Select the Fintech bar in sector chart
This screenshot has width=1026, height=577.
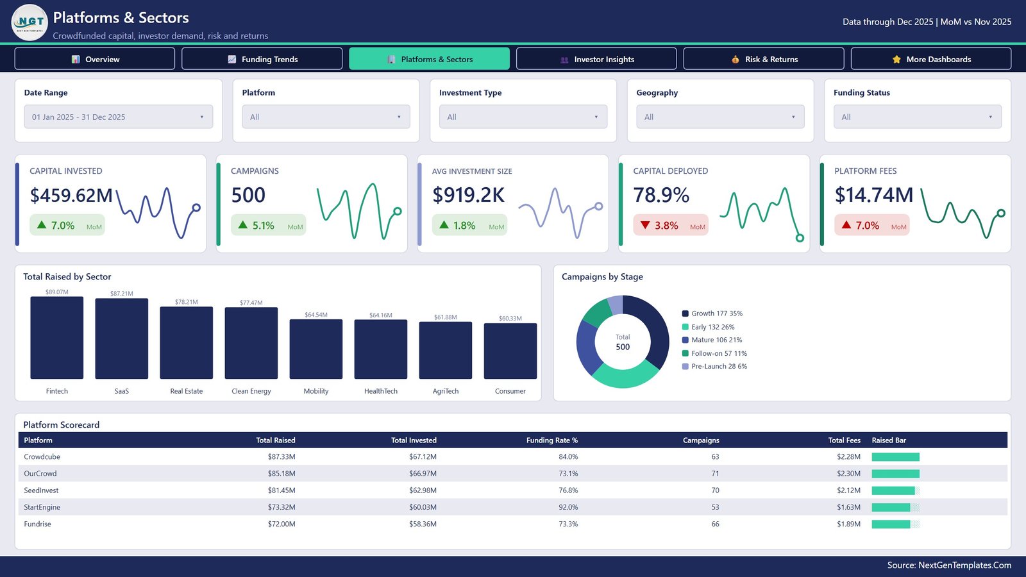57,338
